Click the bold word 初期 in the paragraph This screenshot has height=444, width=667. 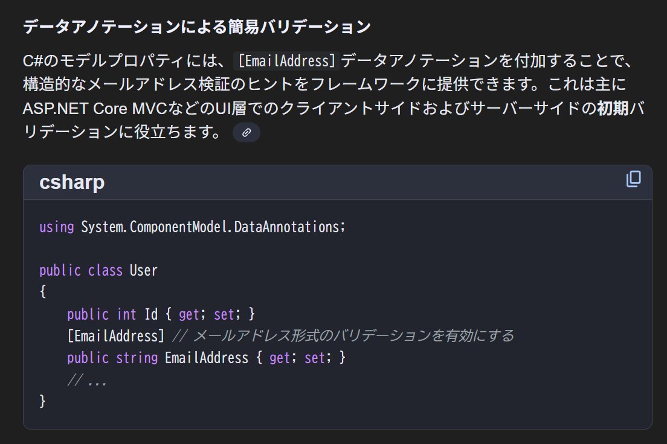tap(613, 109)
